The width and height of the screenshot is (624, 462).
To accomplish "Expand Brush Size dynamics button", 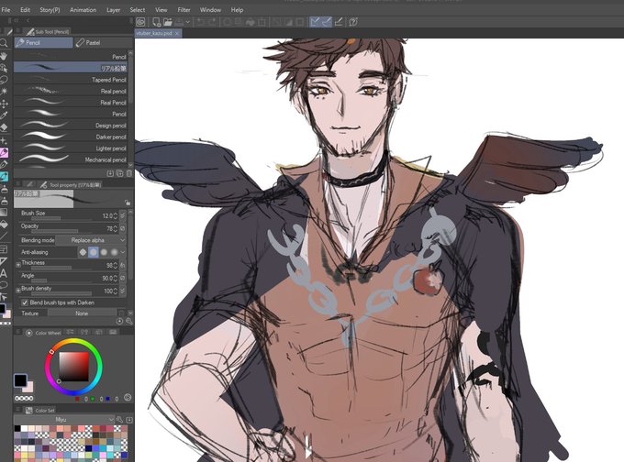I will click(123, 215).
